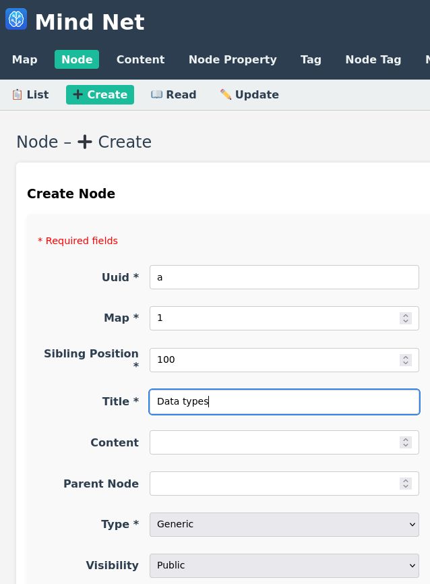The image size is (430, 584).
Task: Click the Parent Node spinner arrows
Action: 406,484
